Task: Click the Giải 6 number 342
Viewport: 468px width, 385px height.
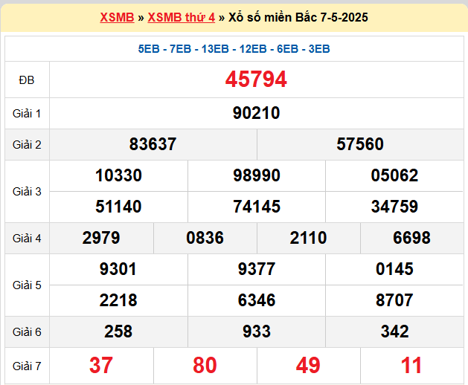Action: coord(394,331)
